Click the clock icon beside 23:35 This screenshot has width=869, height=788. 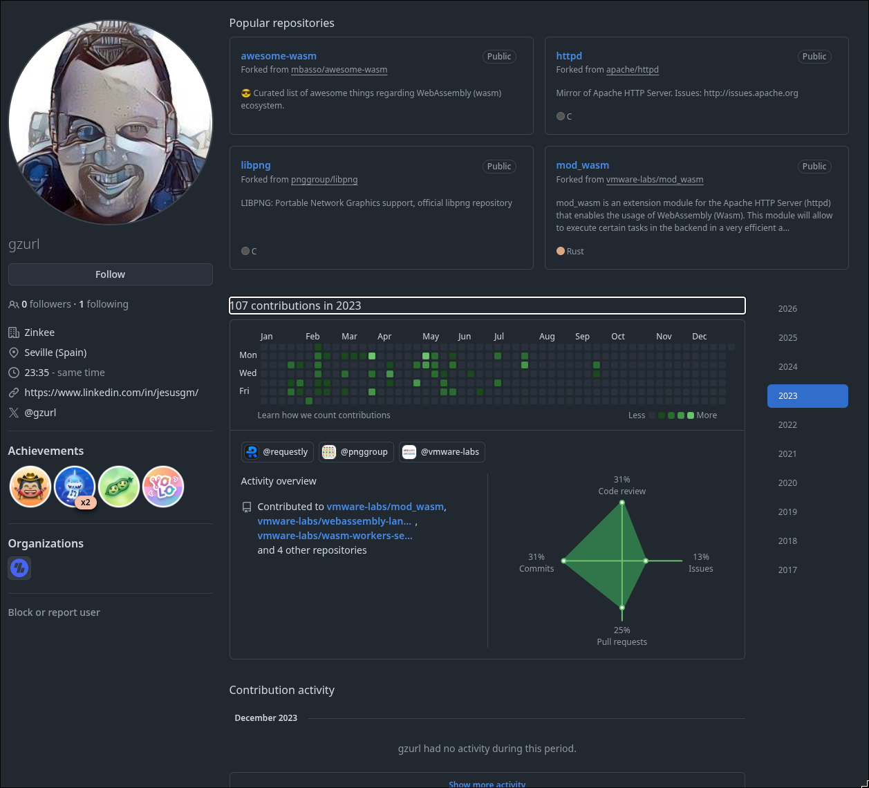[x=13, y=373]
